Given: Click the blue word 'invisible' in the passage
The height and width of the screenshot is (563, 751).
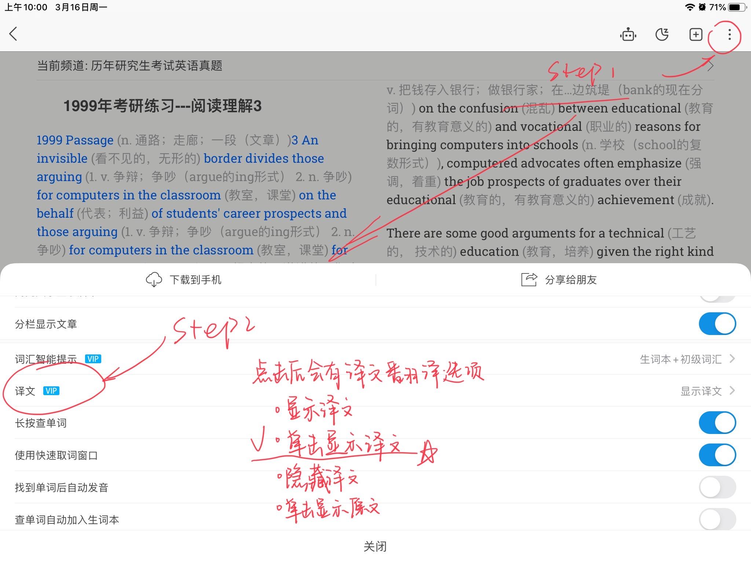Looking at the screenshot, I should (62, 158).
